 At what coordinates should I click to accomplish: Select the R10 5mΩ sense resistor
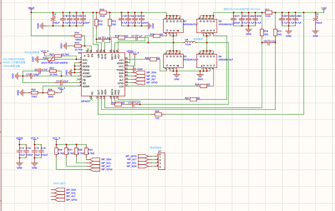pyautogui.click(x=103, y=13)
